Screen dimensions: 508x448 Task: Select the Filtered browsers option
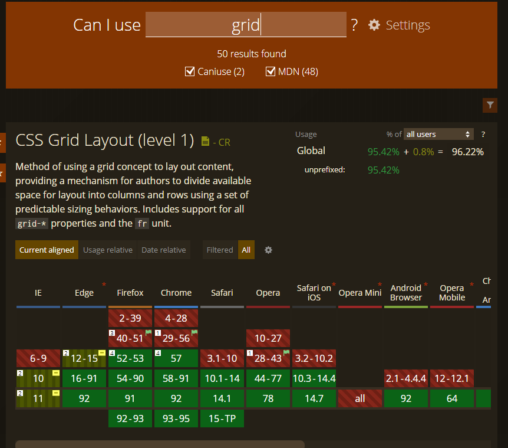pyautogui.click(x=220, y=250)
